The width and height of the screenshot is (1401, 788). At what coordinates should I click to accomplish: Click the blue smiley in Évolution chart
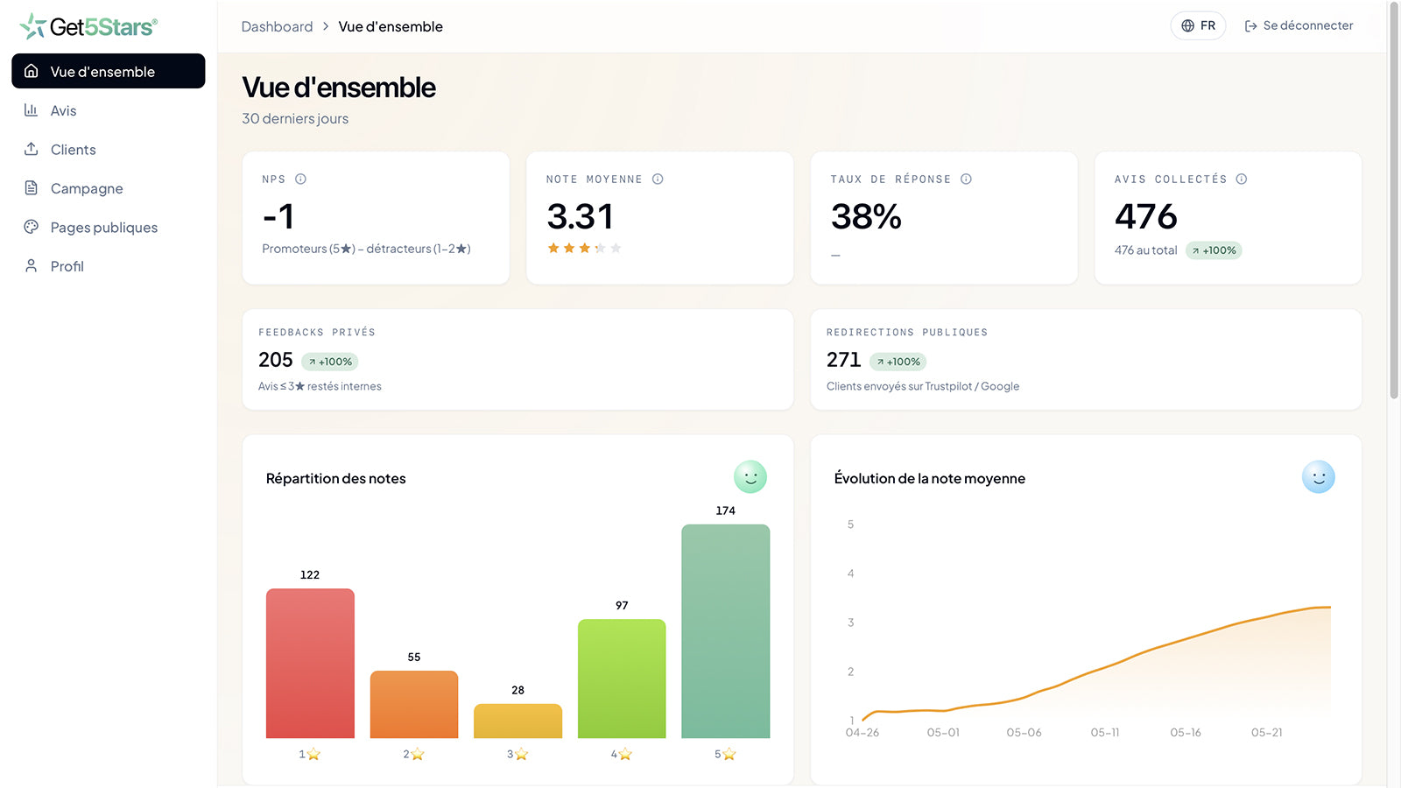point(1318,477)
